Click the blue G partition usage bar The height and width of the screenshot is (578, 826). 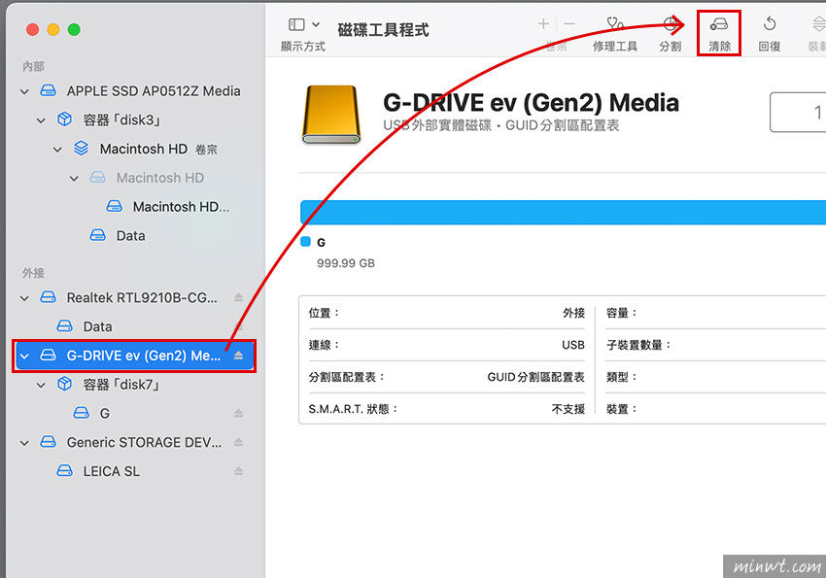[x=562, y=212]
